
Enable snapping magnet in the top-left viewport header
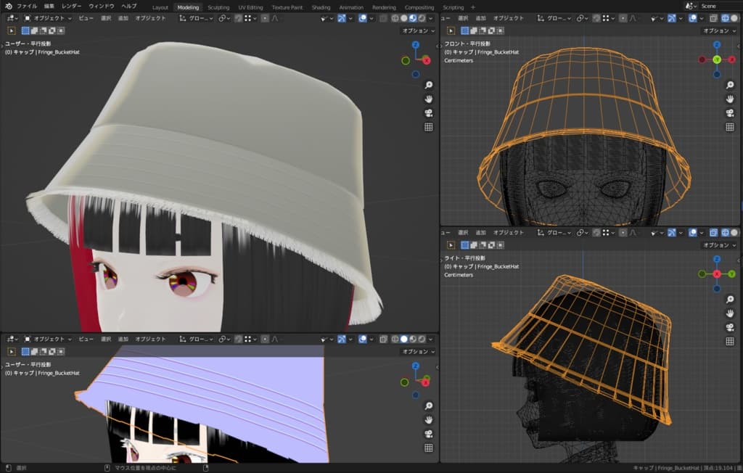239,18
